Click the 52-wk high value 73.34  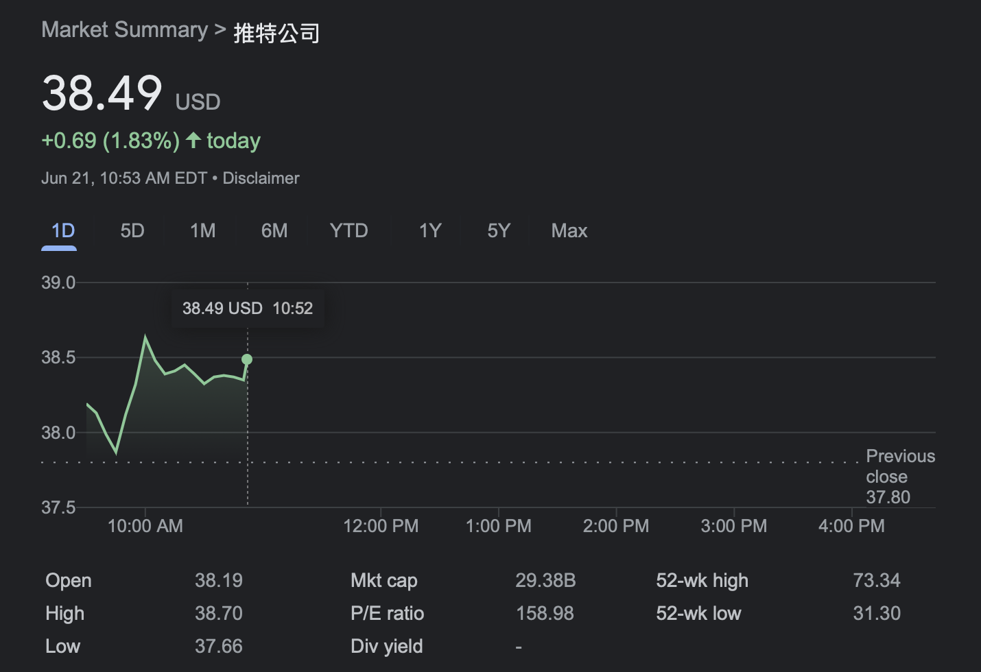(877, 580)
